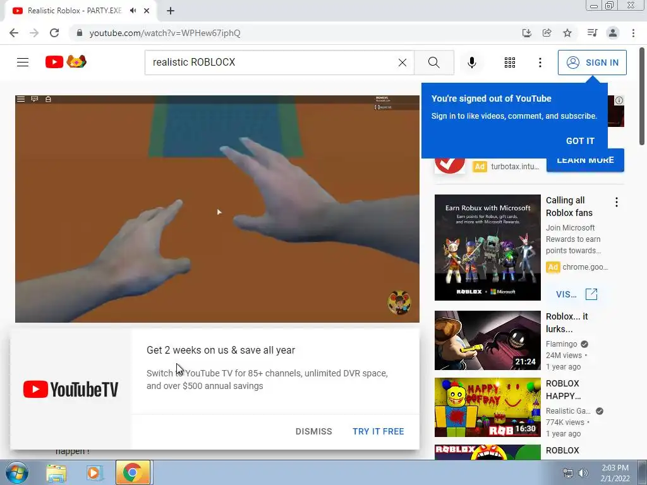The height and width of the screenshot is (485, 647).
Task: Click TRY IT FREE on the YouTube TV promo
Action: [x=378, y=431]
